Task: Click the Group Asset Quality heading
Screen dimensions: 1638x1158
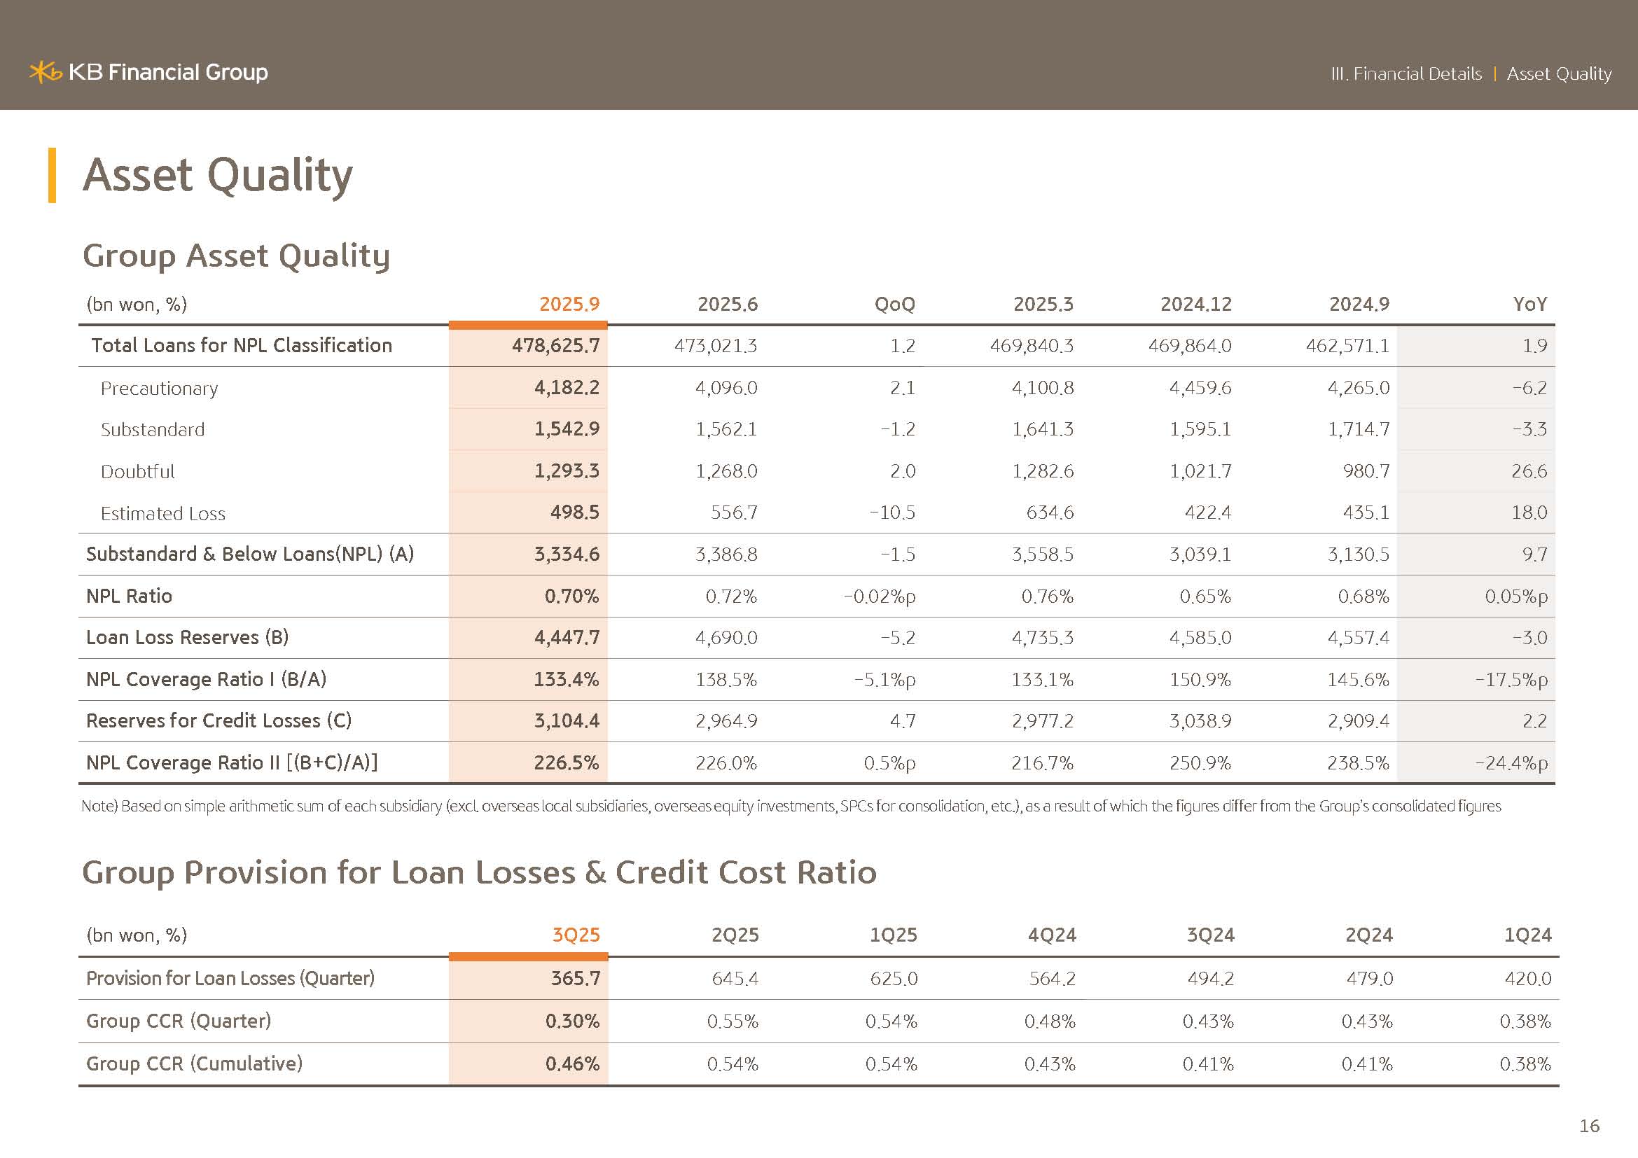Action: [236, 256]
